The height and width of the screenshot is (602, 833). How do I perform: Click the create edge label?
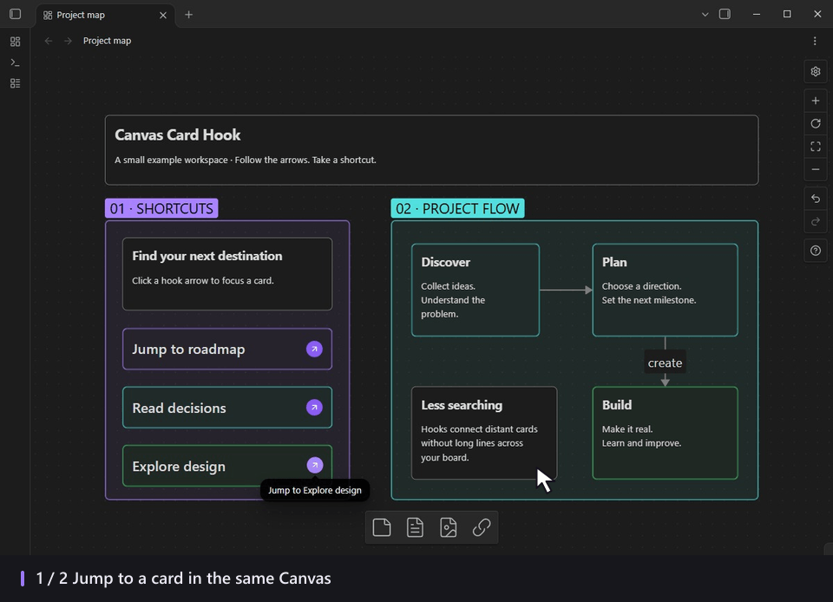[666, 363]
